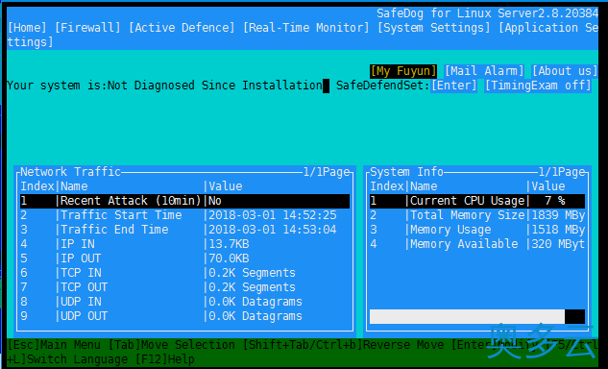Image resolution: width=608 pixels, height=369 pixels.
Task: Select the UDP OUT traffic row
Action: pos(185,316)
